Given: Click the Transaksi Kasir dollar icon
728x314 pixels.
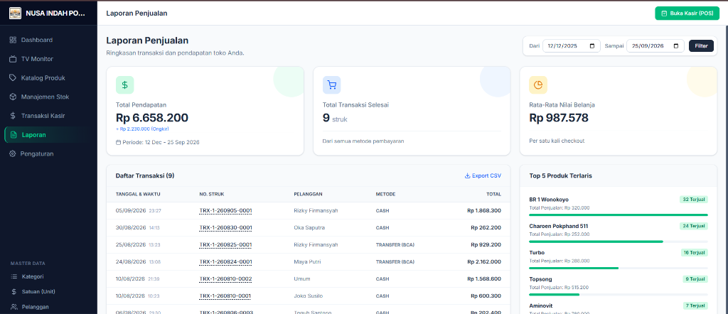Looking at the screenshot, I should point(13,116).
